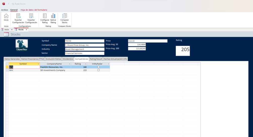Image resolution: width=253 pixels, height=137 pixels.
Task: Click the T. Rowe Price logo image
Action: (x=22, y=45)
